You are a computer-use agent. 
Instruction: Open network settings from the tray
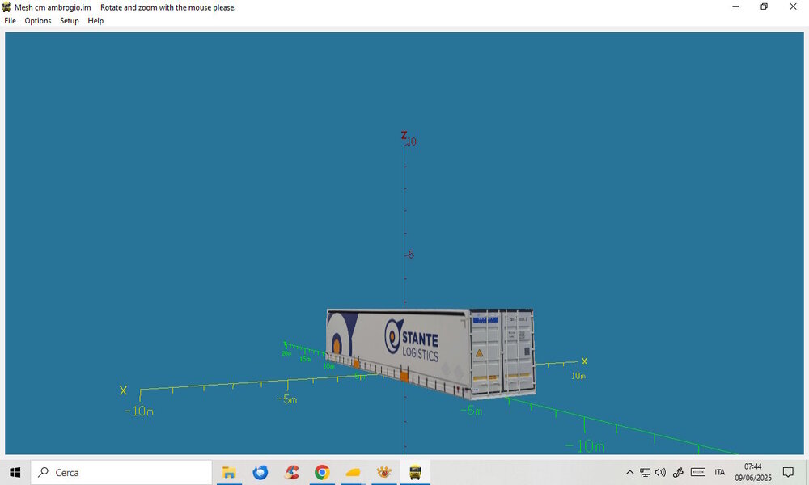(x=645, y=472)
